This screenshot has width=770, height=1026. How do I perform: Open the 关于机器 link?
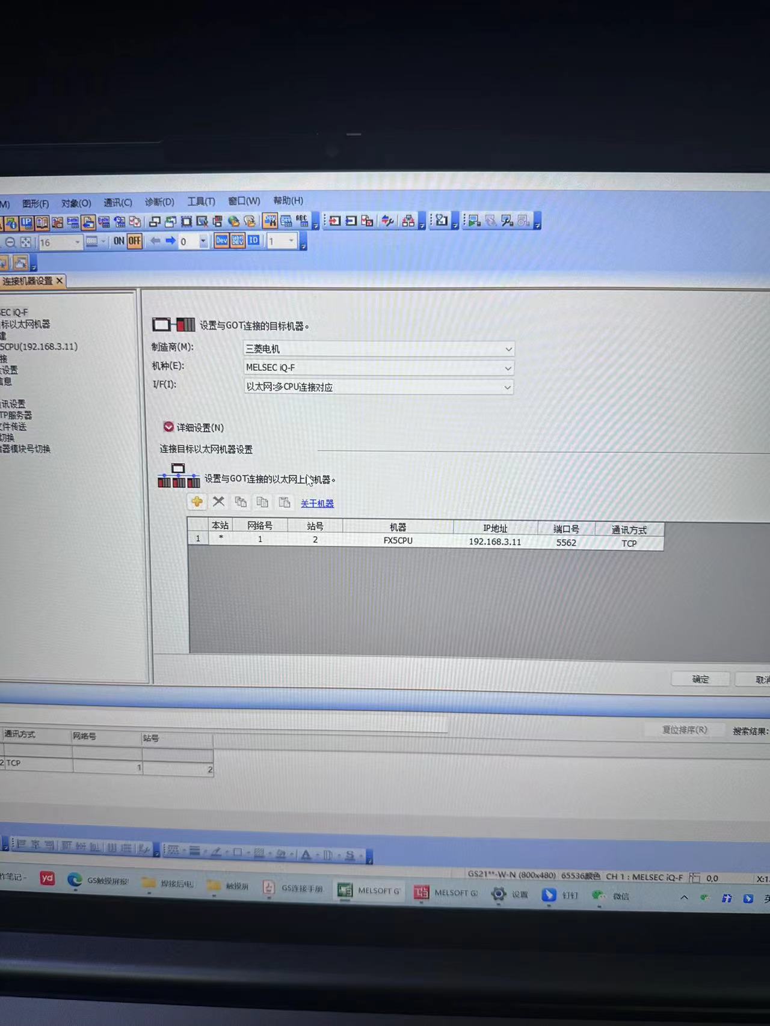317,504
